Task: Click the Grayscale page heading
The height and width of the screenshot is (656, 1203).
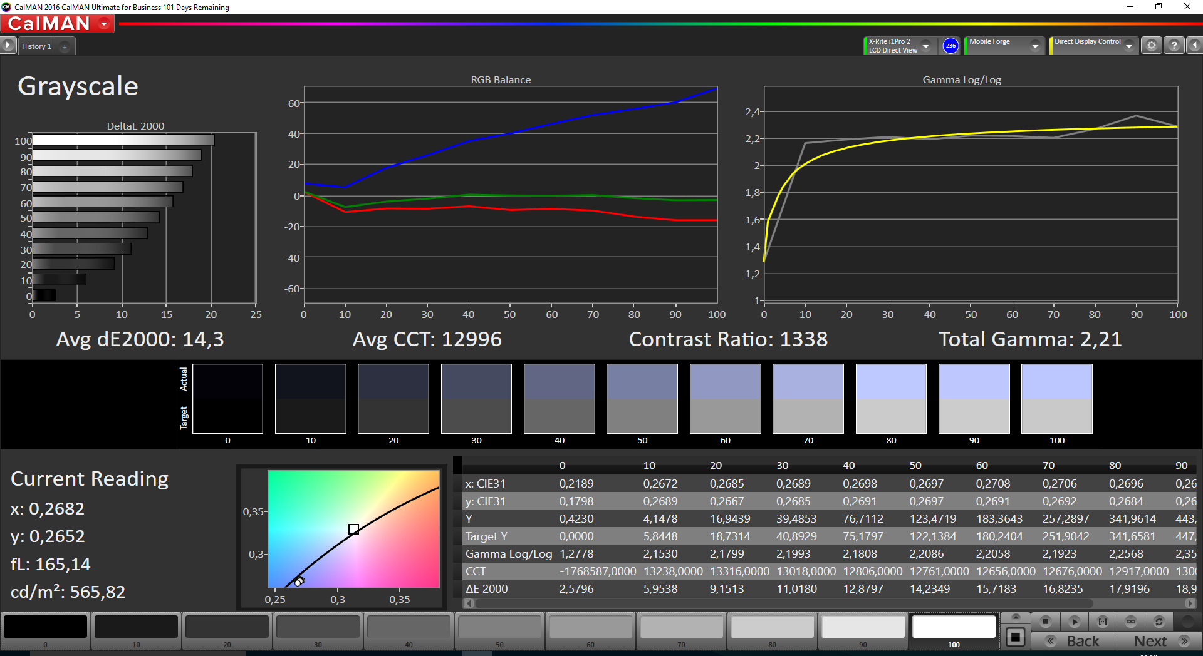Action: click(x=78, y=86)
